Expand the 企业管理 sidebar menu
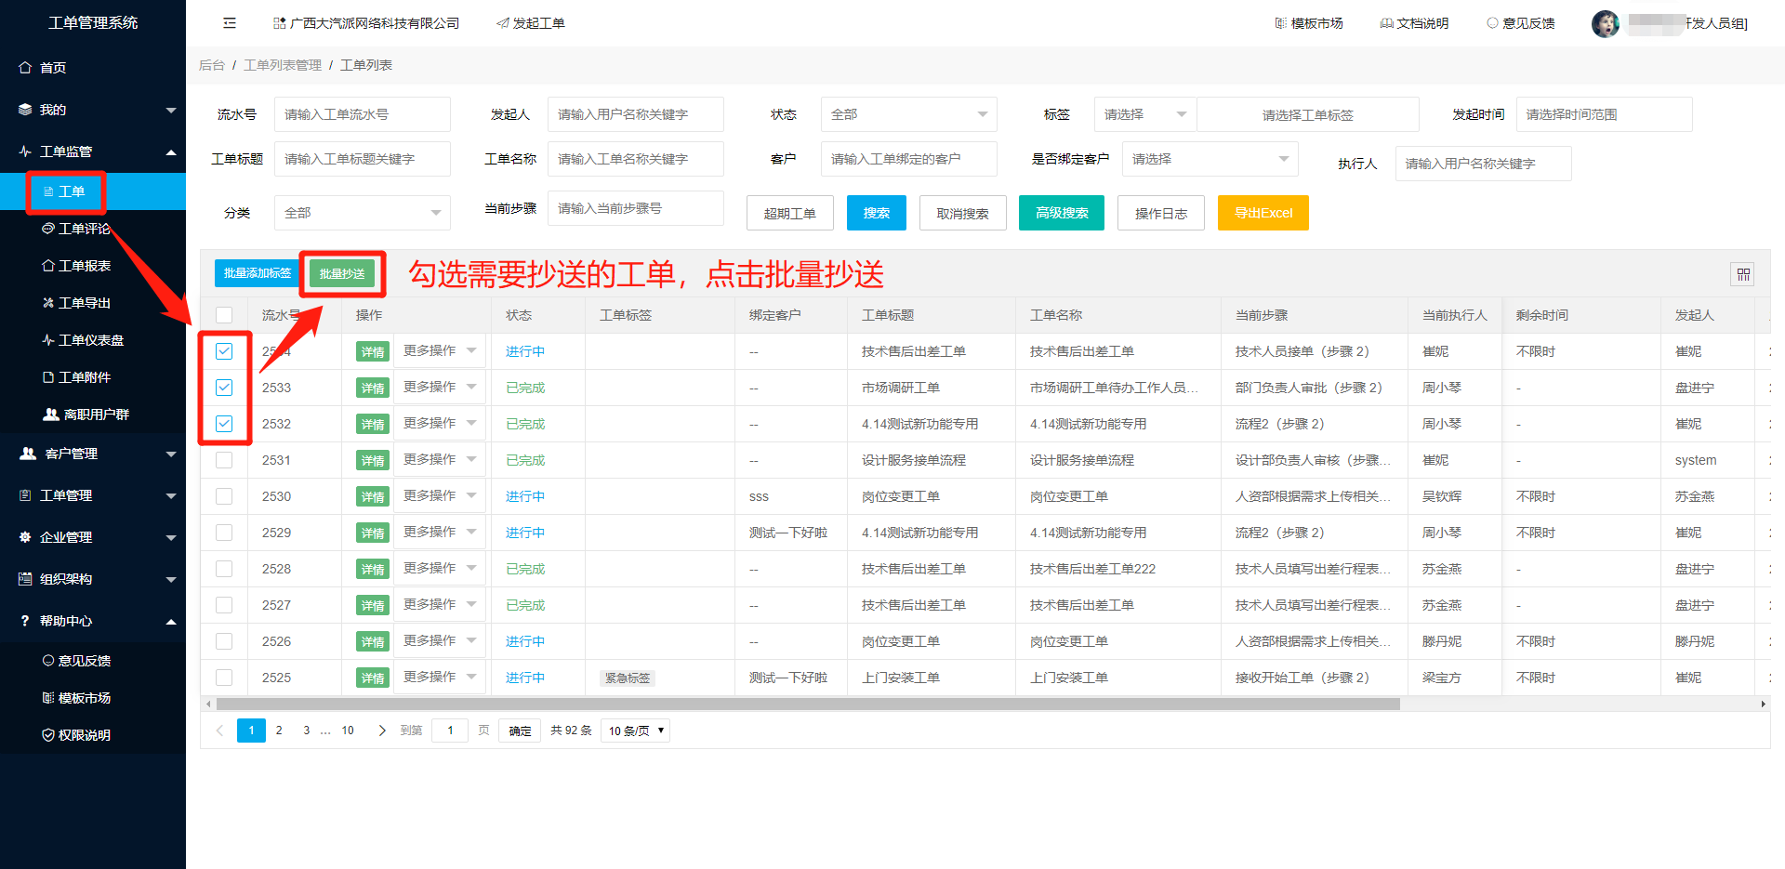Viewport: 1785px width, 869px height. [x=93, y=537]
